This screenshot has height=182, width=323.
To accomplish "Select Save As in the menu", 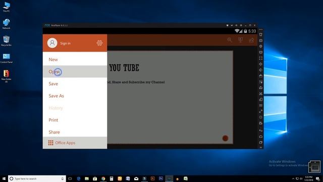I will click(75, 96).
